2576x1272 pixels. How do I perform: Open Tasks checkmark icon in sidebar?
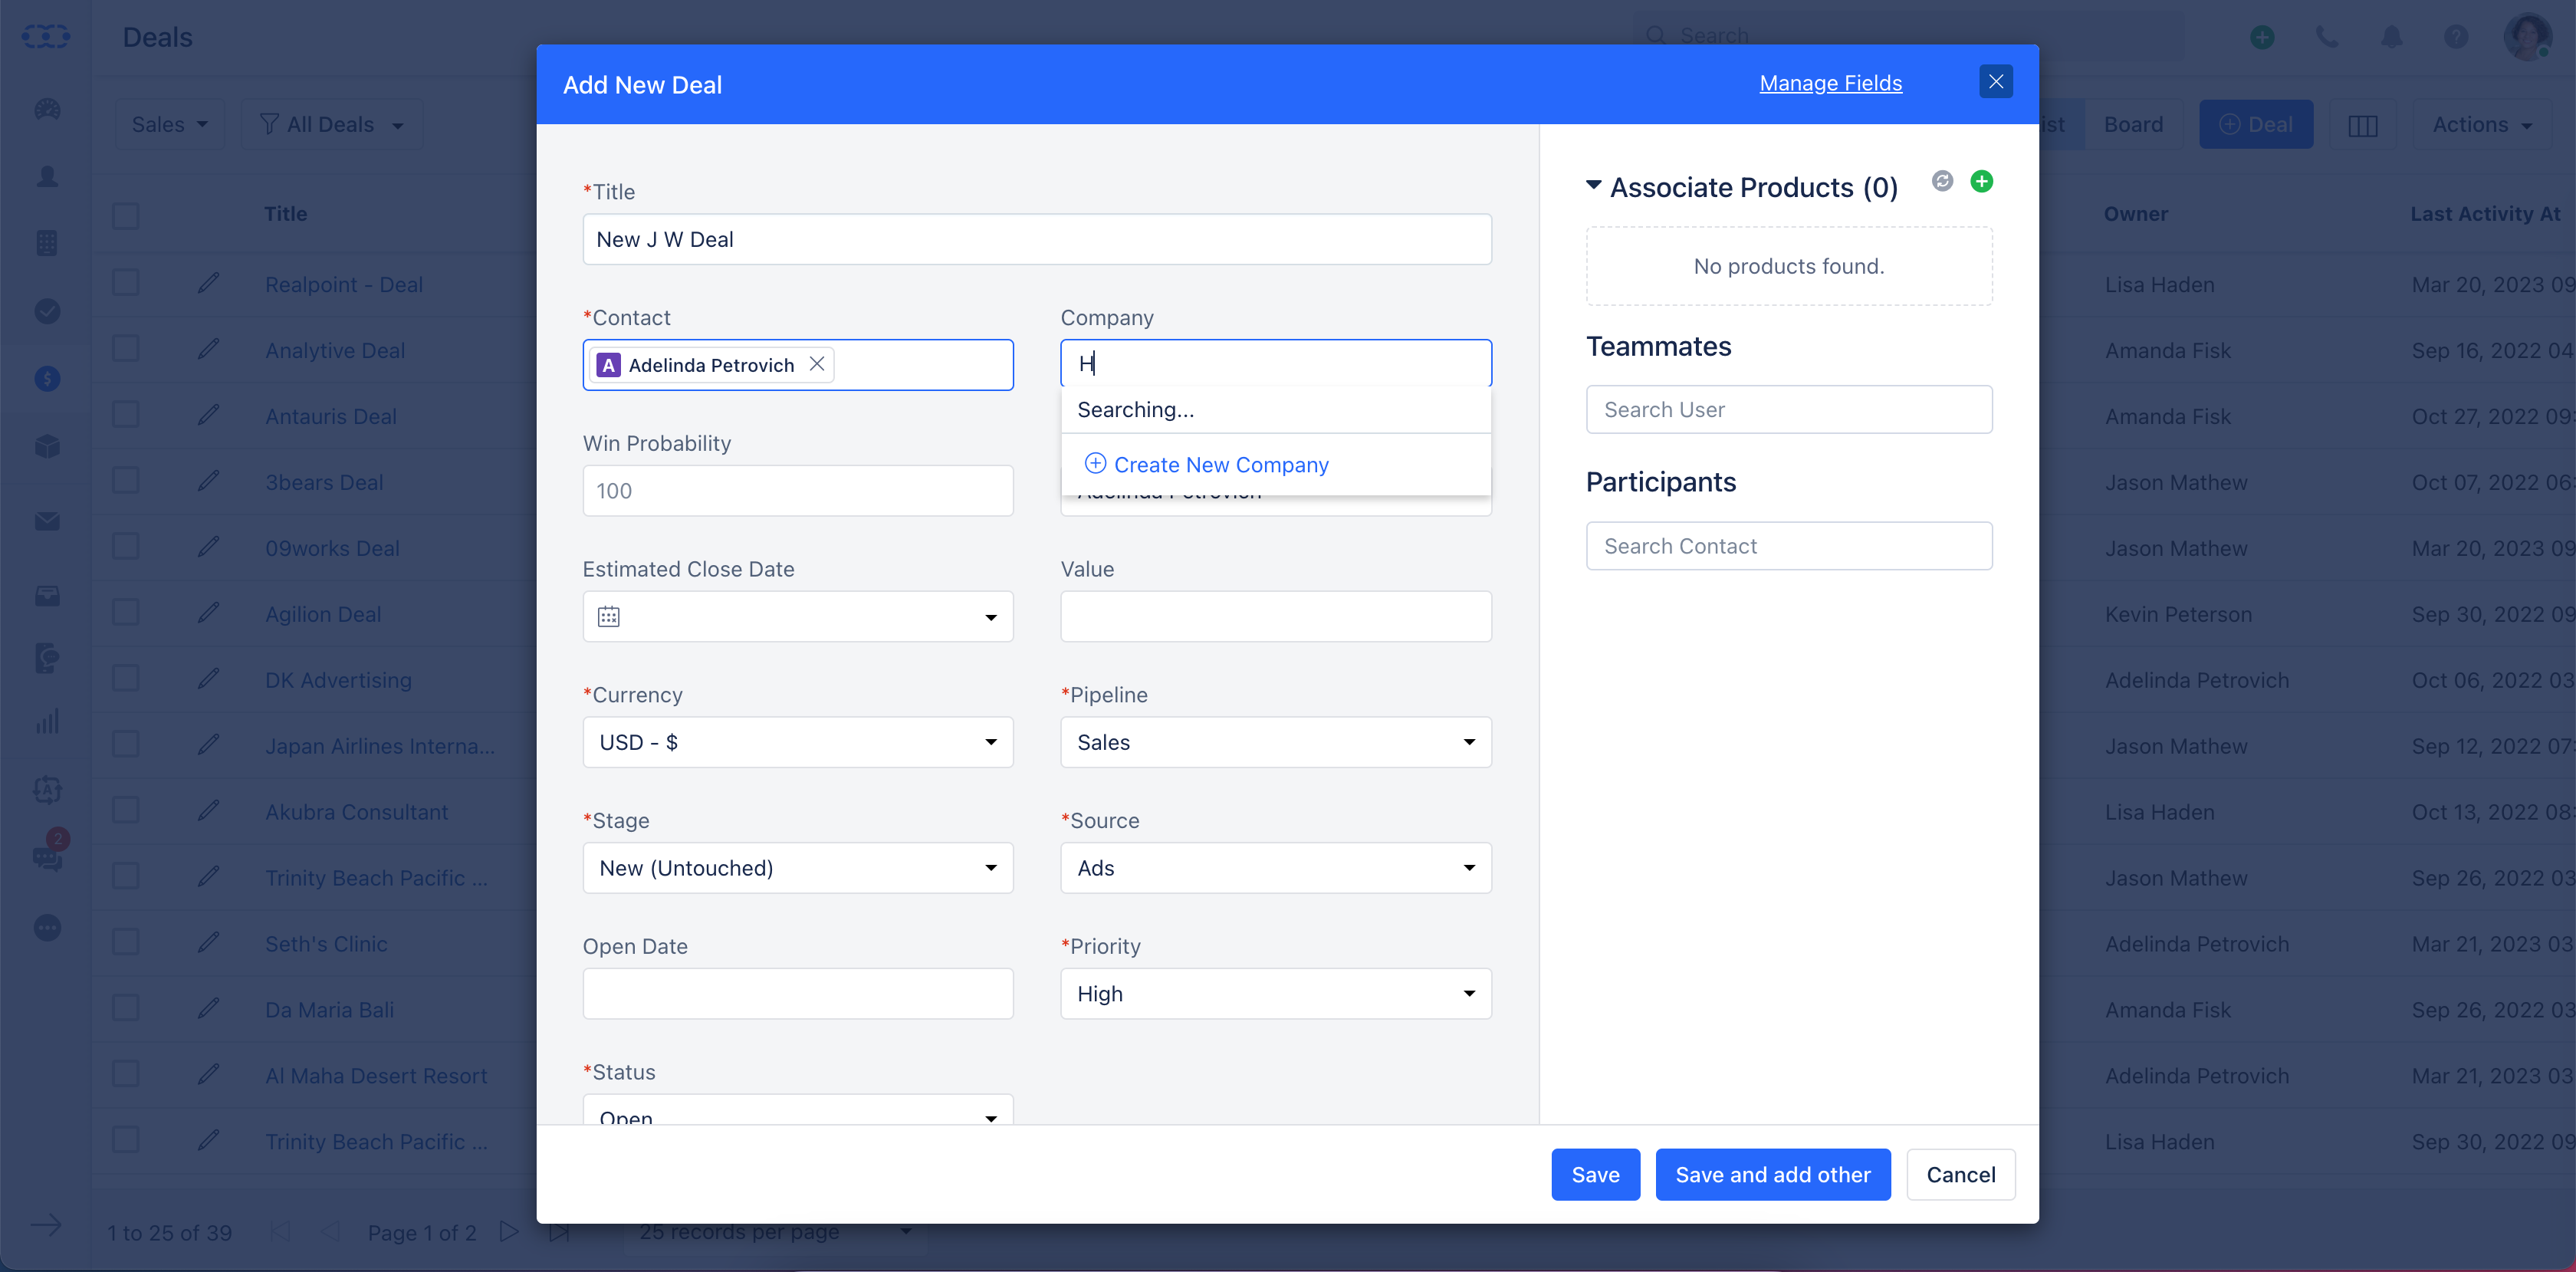pos(47,311)
